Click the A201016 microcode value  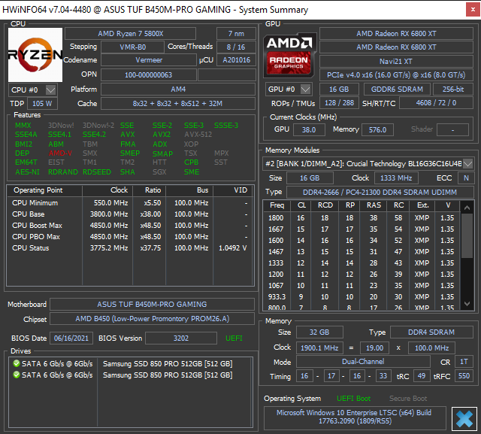[236, 60]
